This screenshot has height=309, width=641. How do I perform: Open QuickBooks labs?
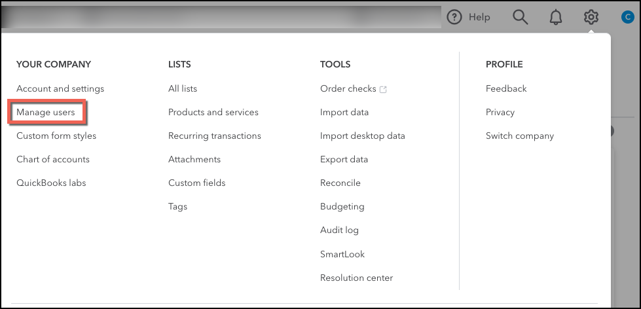coord(51,183)
